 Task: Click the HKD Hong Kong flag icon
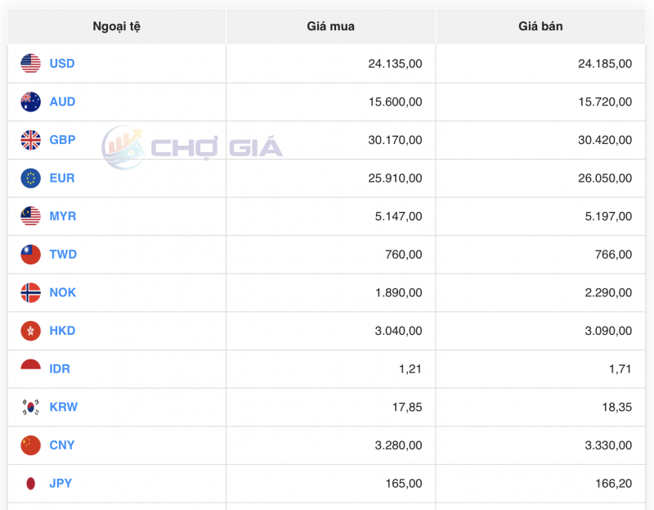pos(30,331)
